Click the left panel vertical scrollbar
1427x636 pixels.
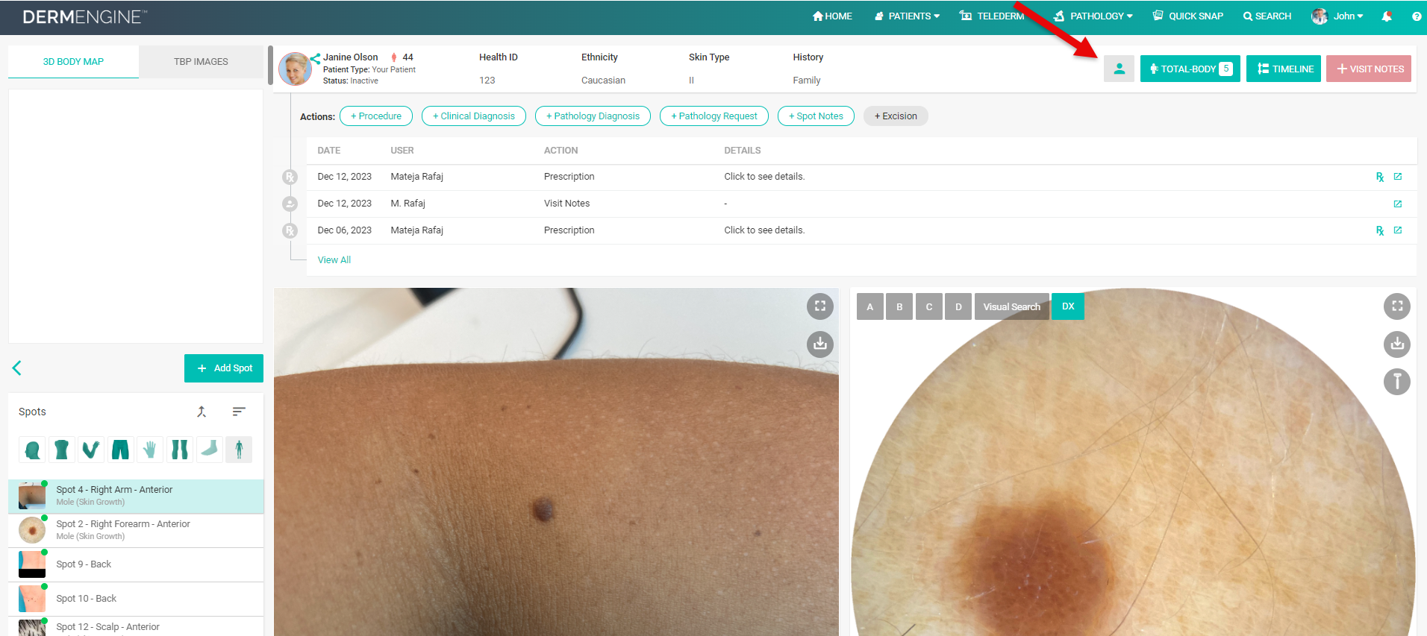point(270,66)
